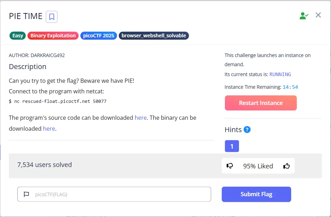Give the challenge a thumbs up
This screenshot has height=217, width=331.
tap(286, 166)
